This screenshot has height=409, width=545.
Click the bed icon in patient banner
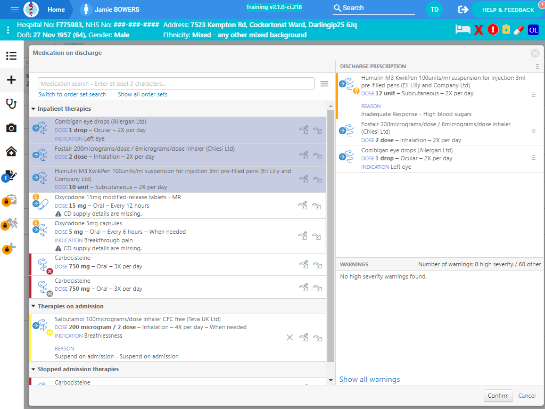pyautogui.click(x=463, y=30)
